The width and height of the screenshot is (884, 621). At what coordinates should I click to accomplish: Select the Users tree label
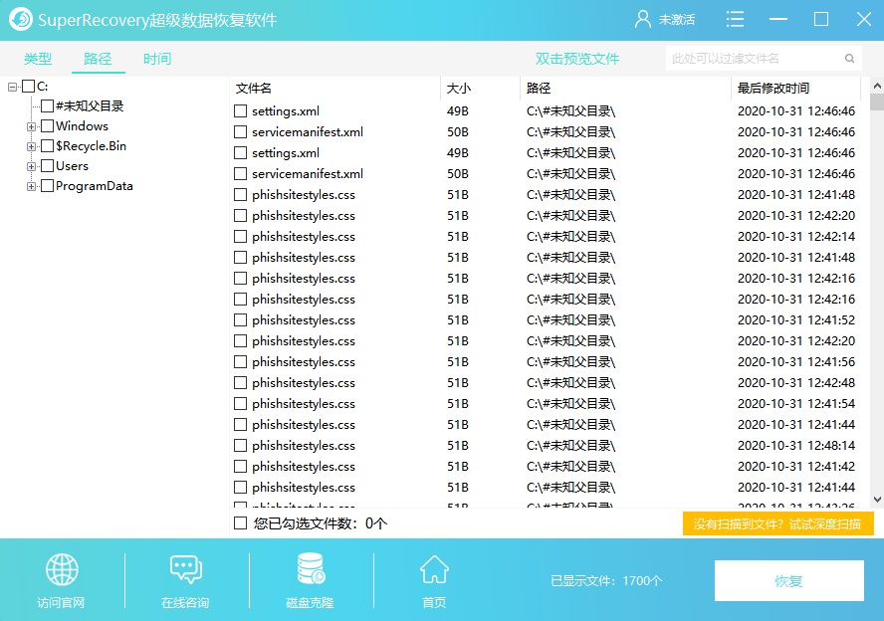pos(72,166)
